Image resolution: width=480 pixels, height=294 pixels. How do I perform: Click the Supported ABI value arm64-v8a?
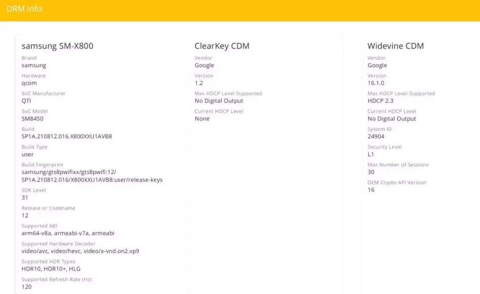coord(68,233)
